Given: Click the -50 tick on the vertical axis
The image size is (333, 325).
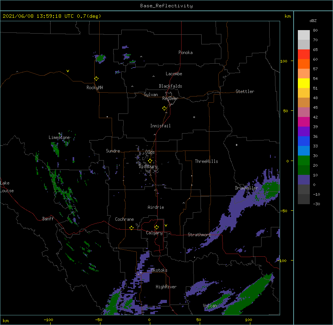Looking at the screenshot, I should click(x=284, y=211).
